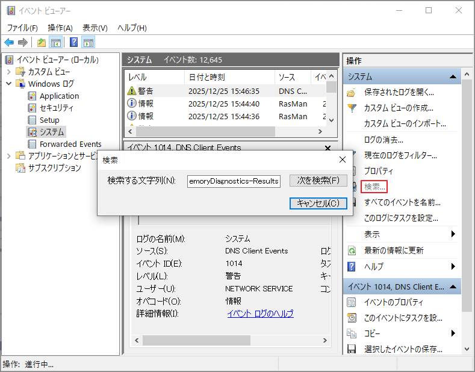This screenshot has width=475, height=372.
Task: Select システム log in the tree
Action: [52, 132]
